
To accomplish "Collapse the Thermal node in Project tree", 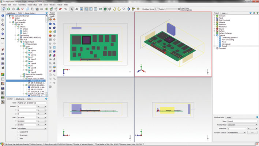I will pos(215,35).
